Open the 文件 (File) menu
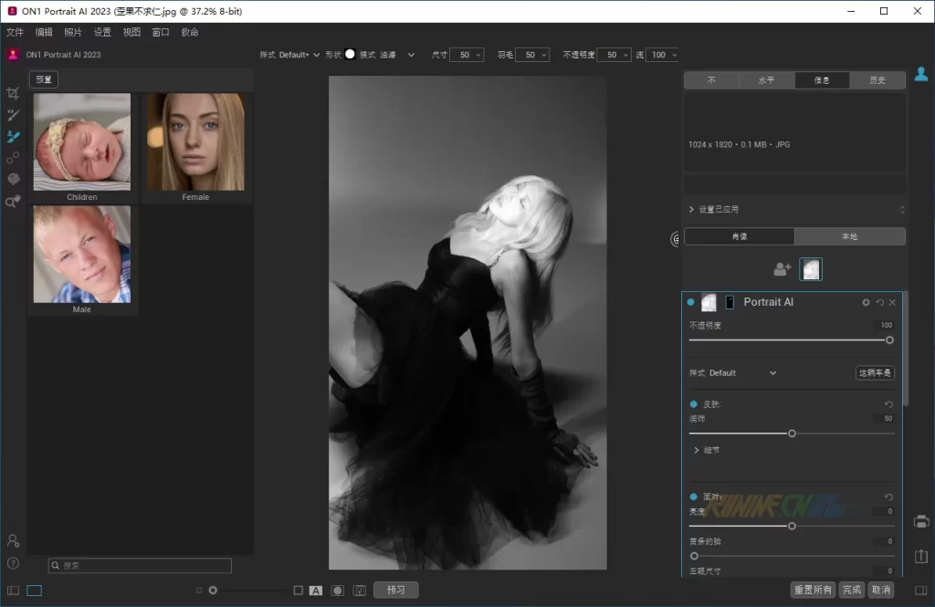 [15, 32]
